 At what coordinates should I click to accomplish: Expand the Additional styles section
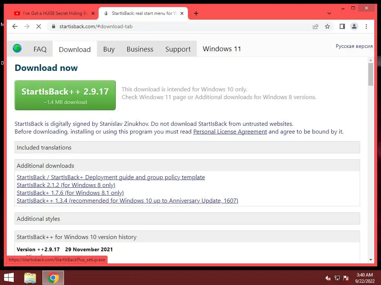coord(187,219)
